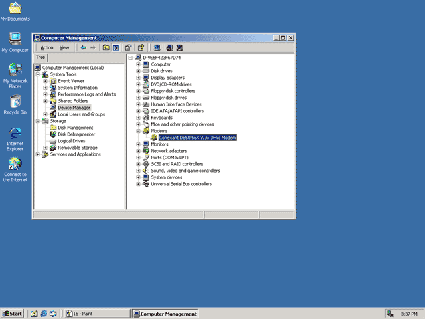425x319 pixels.
Task: Open the View menu
Action: pos(64,47)
